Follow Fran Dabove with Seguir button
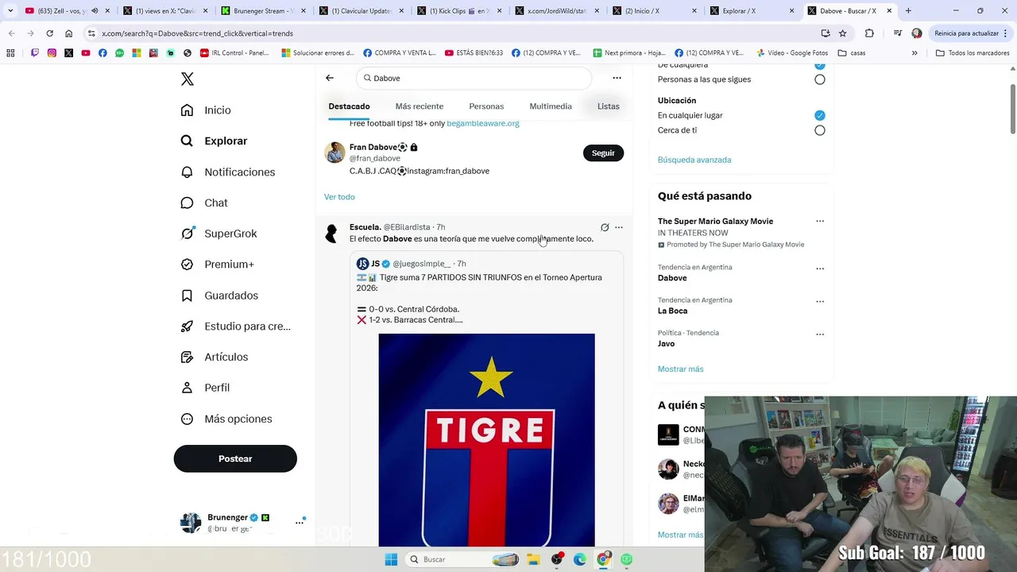 click(603, 153)
